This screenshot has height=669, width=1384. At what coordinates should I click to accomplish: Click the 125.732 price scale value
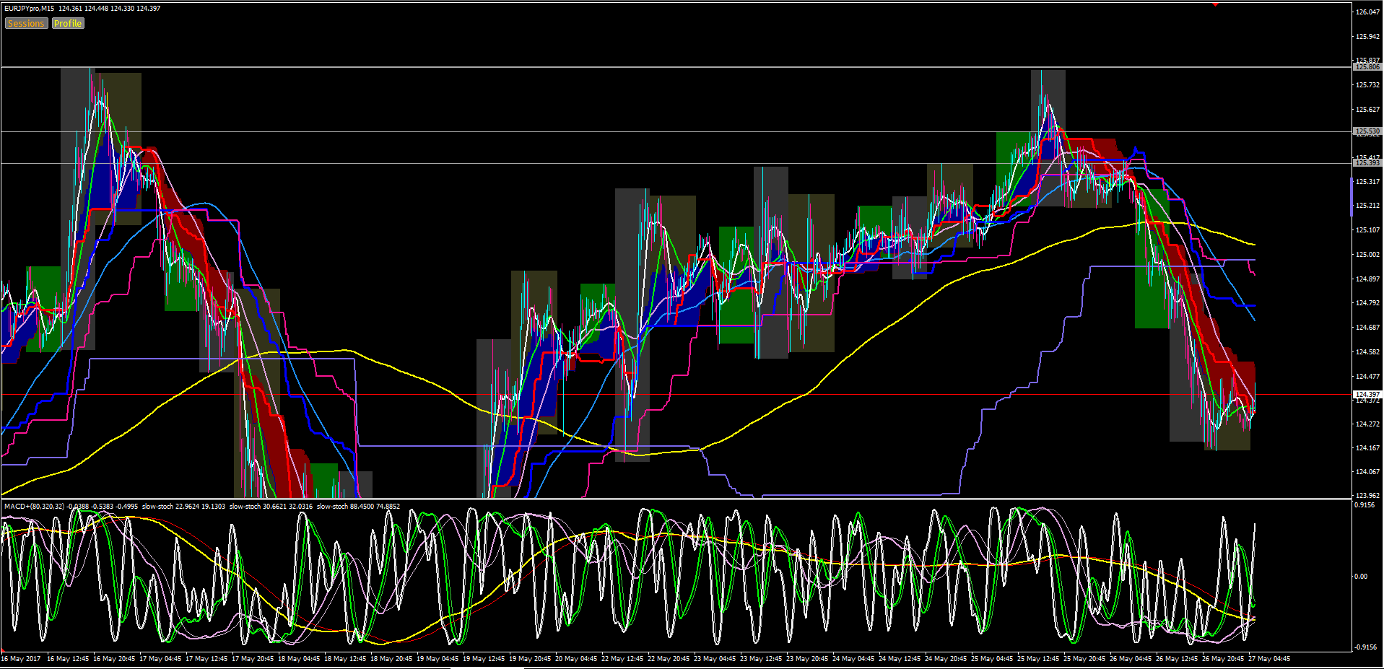[1367, 85]
